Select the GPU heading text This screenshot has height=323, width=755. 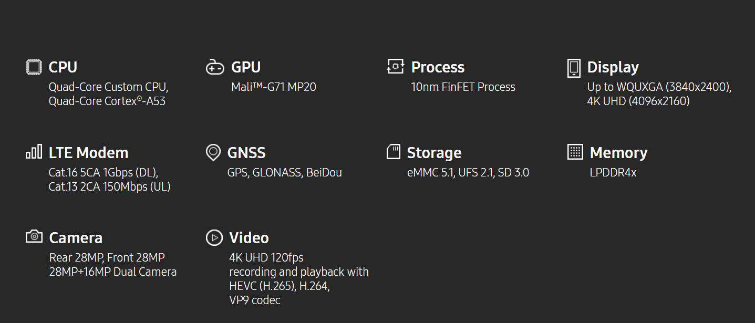pyautogui.click(x=246, y=67)
